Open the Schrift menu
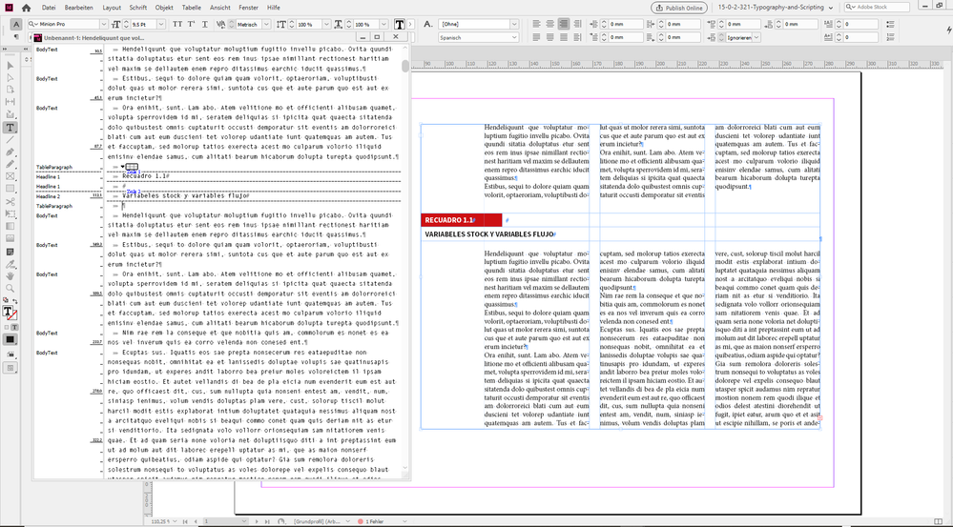 coord(138,7)
